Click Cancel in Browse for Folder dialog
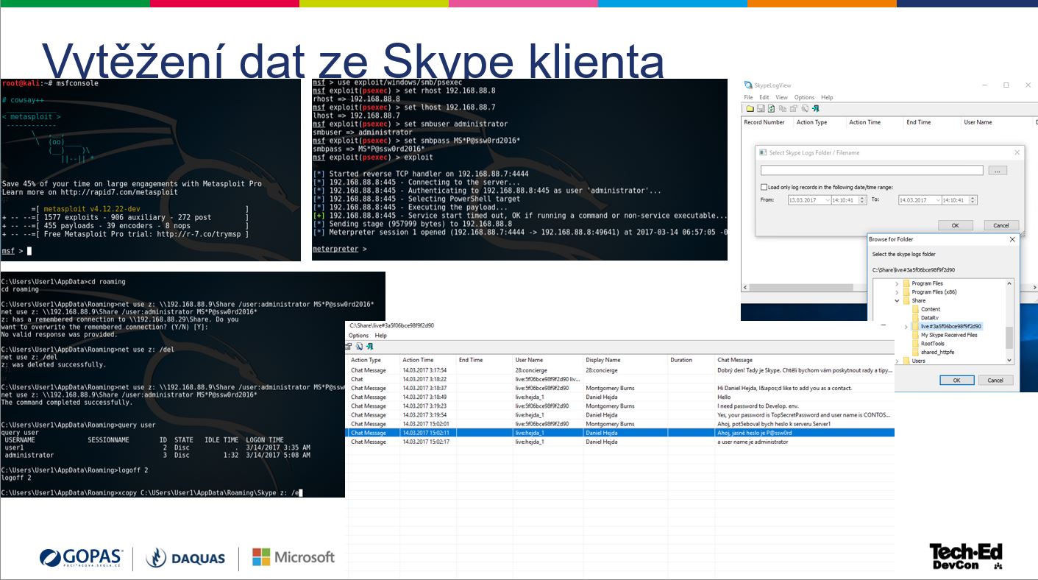Image resolution: width=1038 pixels, height=580 pixels. 995,380
